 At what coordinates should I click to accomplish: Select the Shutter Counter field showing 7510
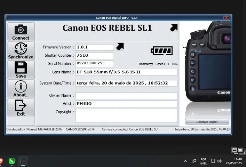click(95, 56)
